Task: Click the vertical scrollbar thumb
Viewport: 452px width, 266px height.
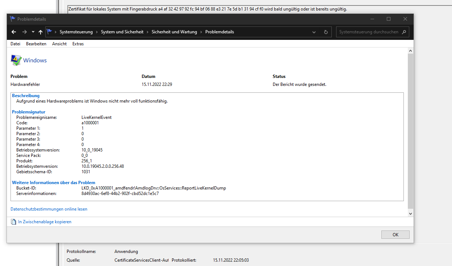Action: click(x=410, y=131)
